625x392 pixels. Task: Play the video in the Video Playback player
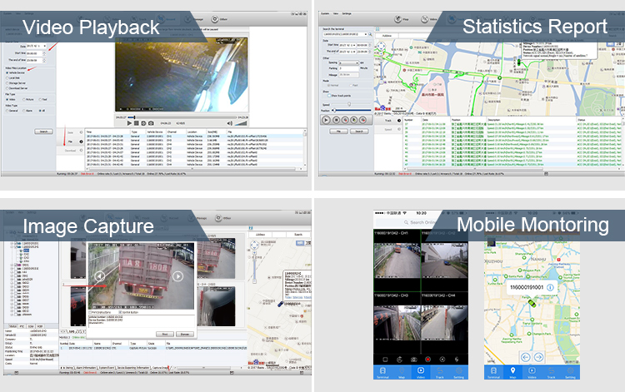(129, 123)
